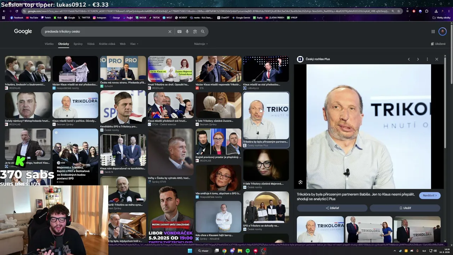Open the Facebook bookmark
The height and width of the screenshot is (255, 453).
(17, 18)
